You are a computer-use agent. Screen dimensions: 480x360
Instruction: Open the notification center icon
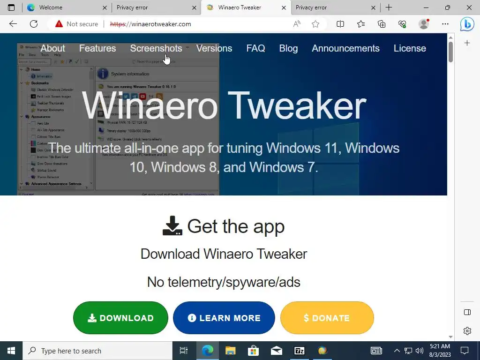pos(465,351)
